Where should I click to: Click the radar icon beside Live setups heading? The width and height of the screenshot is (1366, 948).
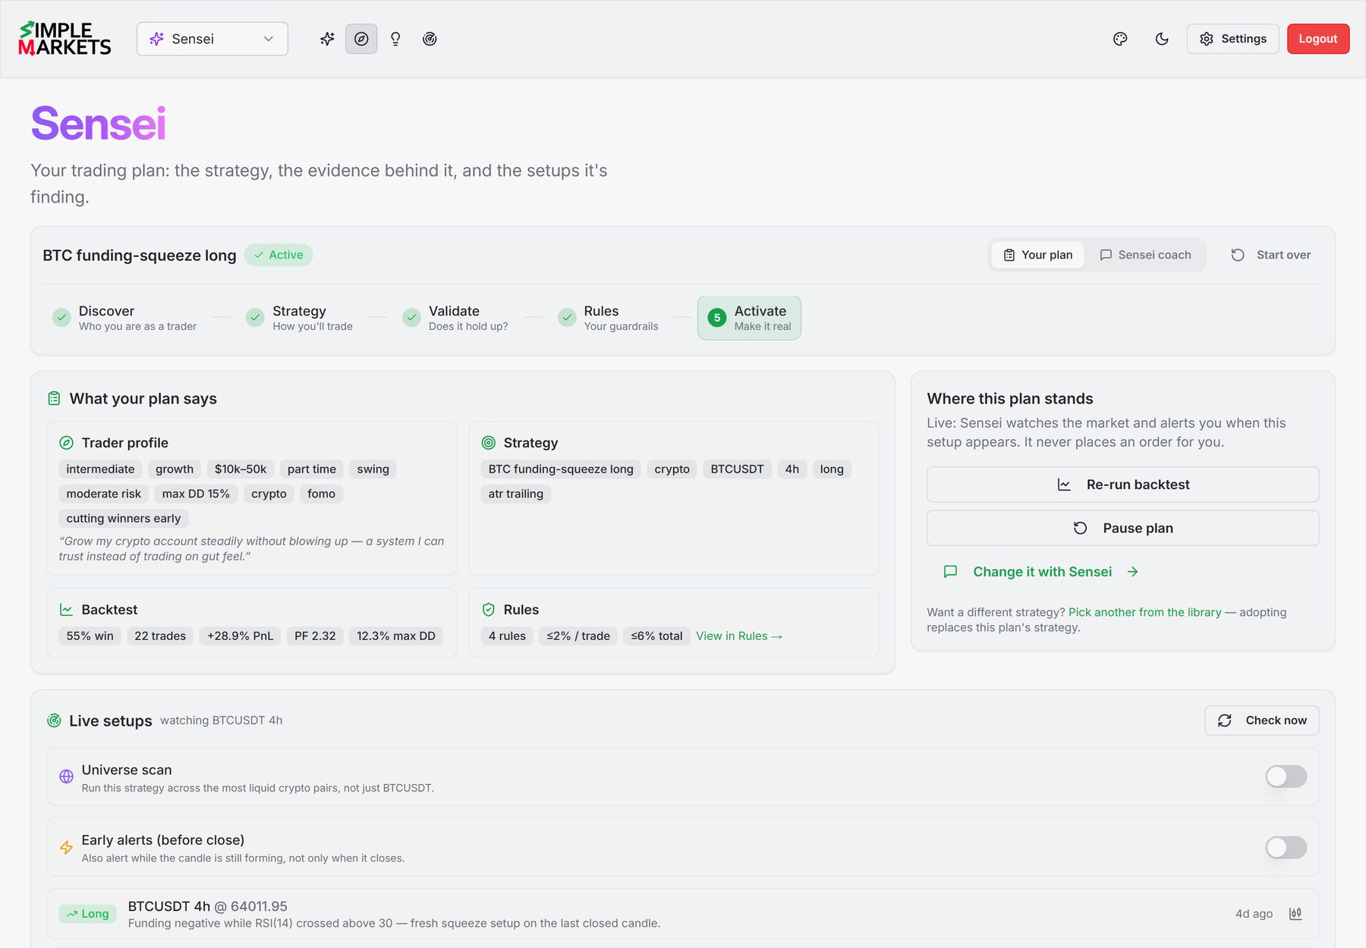54,720
